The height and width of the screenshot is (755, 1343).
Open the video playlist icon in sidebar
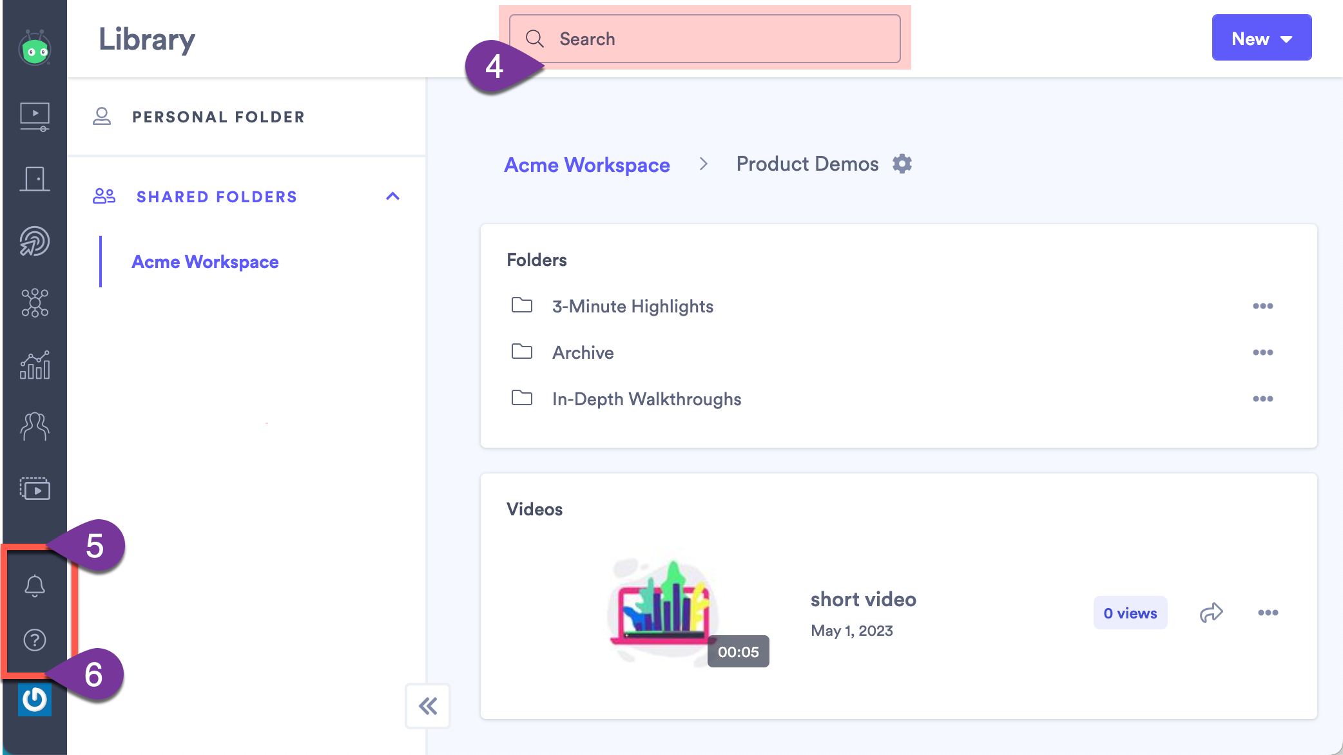coord(35,489)
